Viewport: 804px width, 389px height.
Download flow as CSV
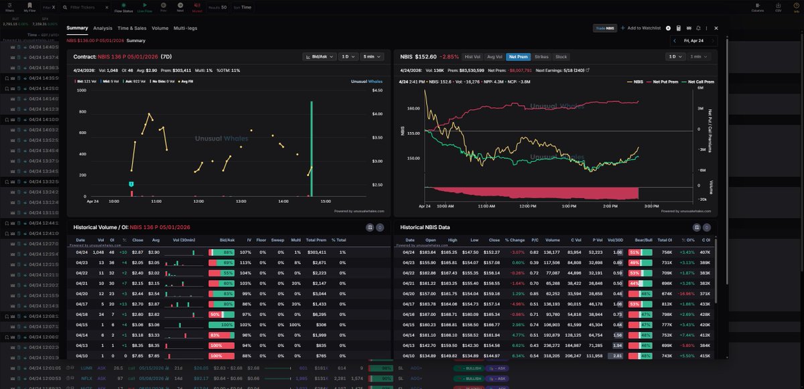click(778, 7)
